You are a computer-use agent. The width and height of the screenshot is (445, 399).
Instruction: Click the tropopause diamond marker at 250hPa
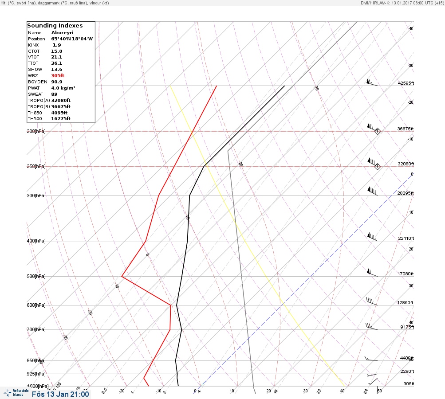tap(378, 166)
